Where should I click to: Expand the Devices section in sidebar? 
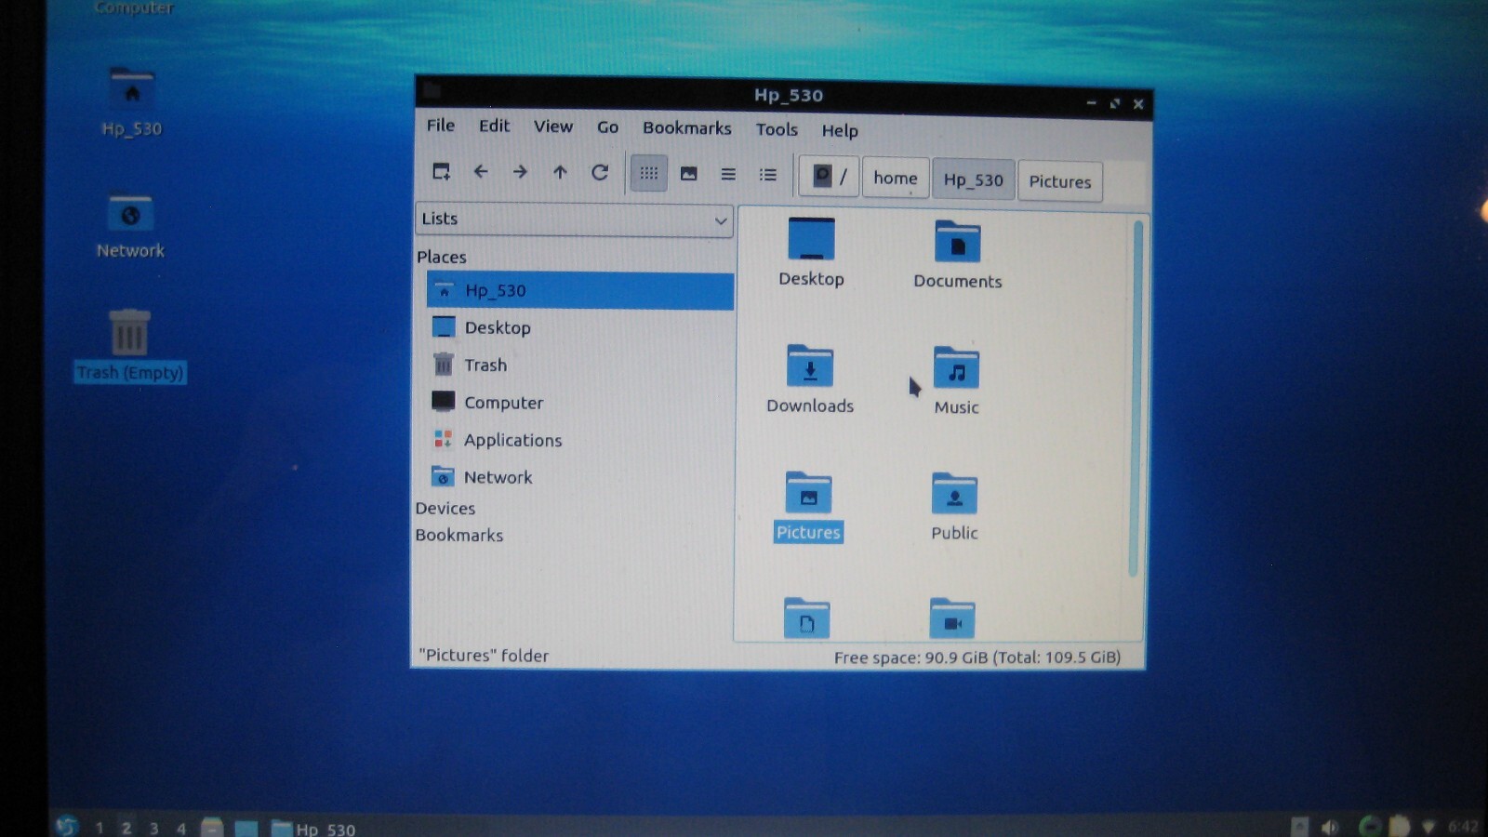(445, 509)
